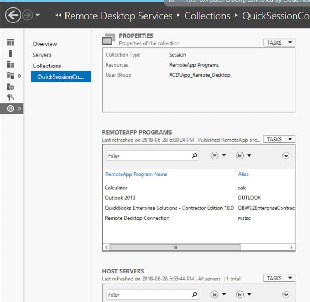Click the search icon in RemoteApp Programs filter
This screenshot has width=310, height=302.
(x=195, y=155)
